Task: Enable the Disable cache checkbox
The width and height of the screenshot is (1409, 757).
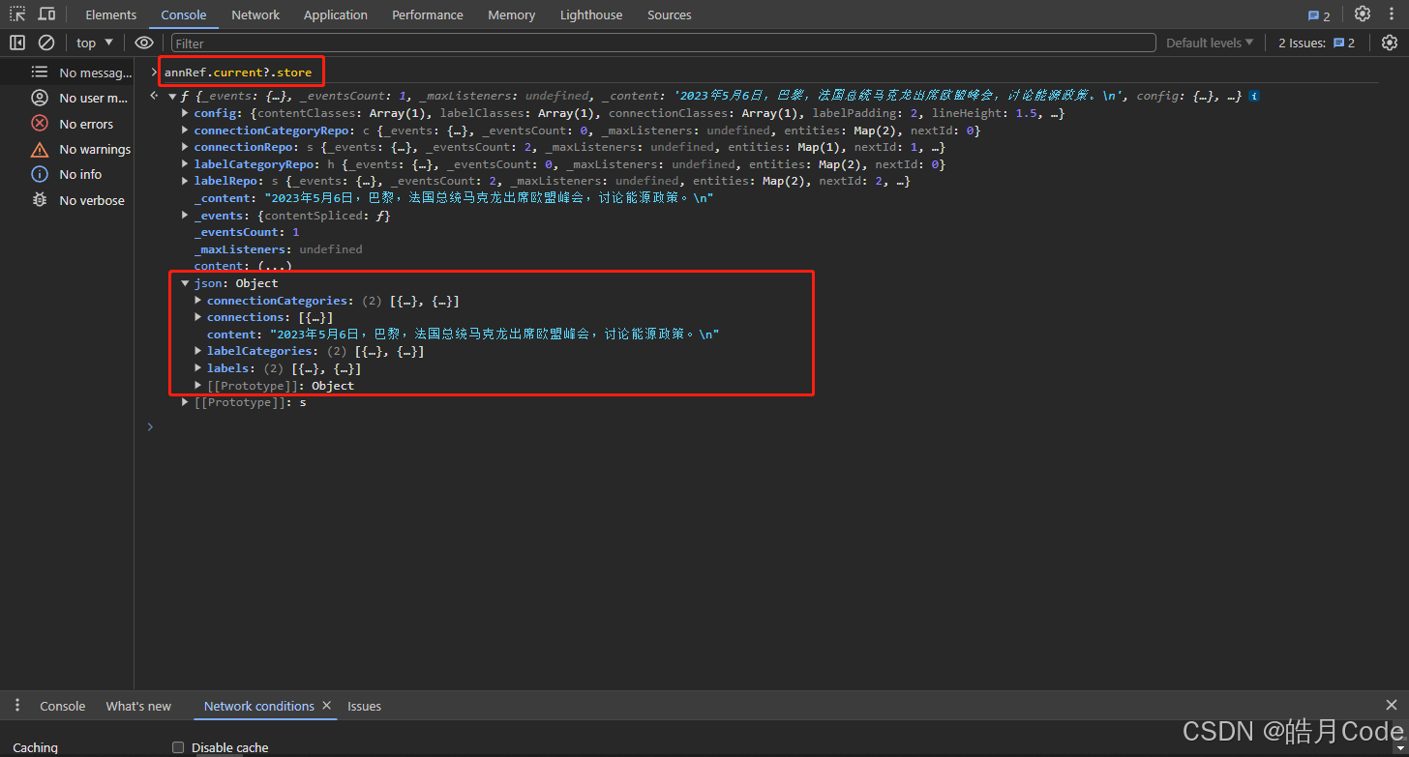Action: 178,747
